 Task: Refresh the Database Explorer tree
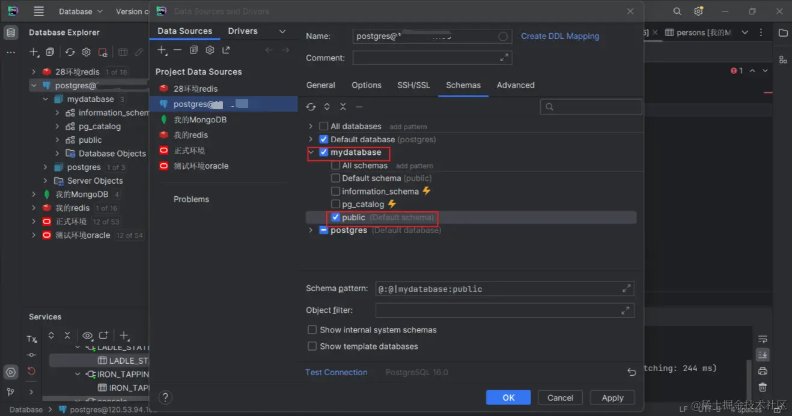70,53
